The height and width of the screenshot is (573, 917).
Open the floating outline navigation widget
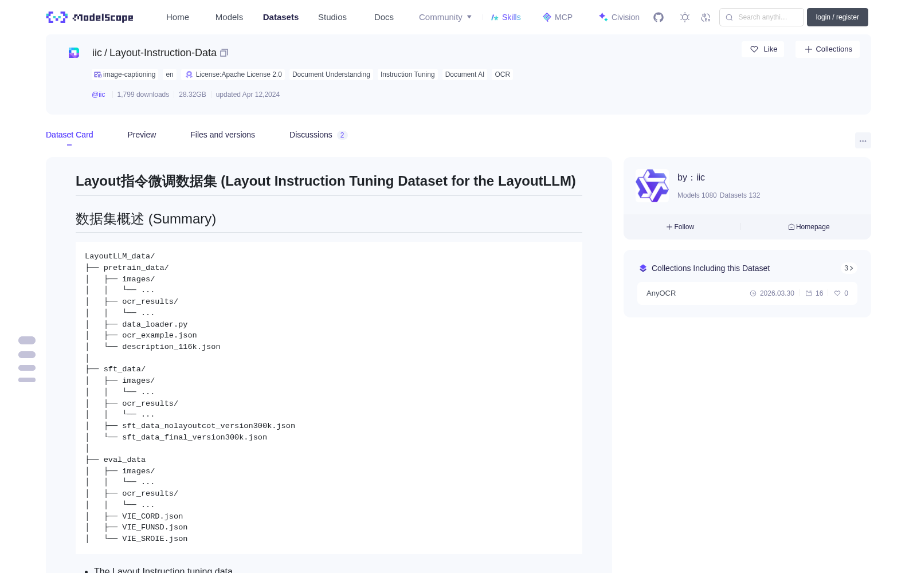click(x=27, y=359)
